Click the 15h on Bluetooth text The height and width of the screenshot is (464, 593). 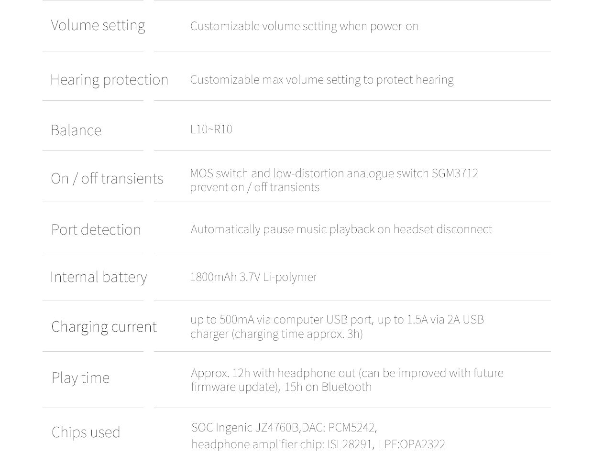(328, 387)
